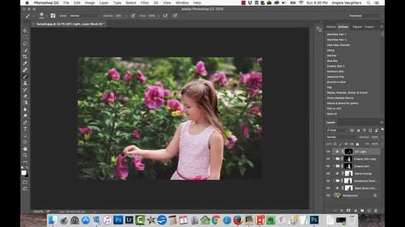This screenshot has height=227, width=405.
Task: Toggle pressure for opacity button
Action: click(133, 16)
